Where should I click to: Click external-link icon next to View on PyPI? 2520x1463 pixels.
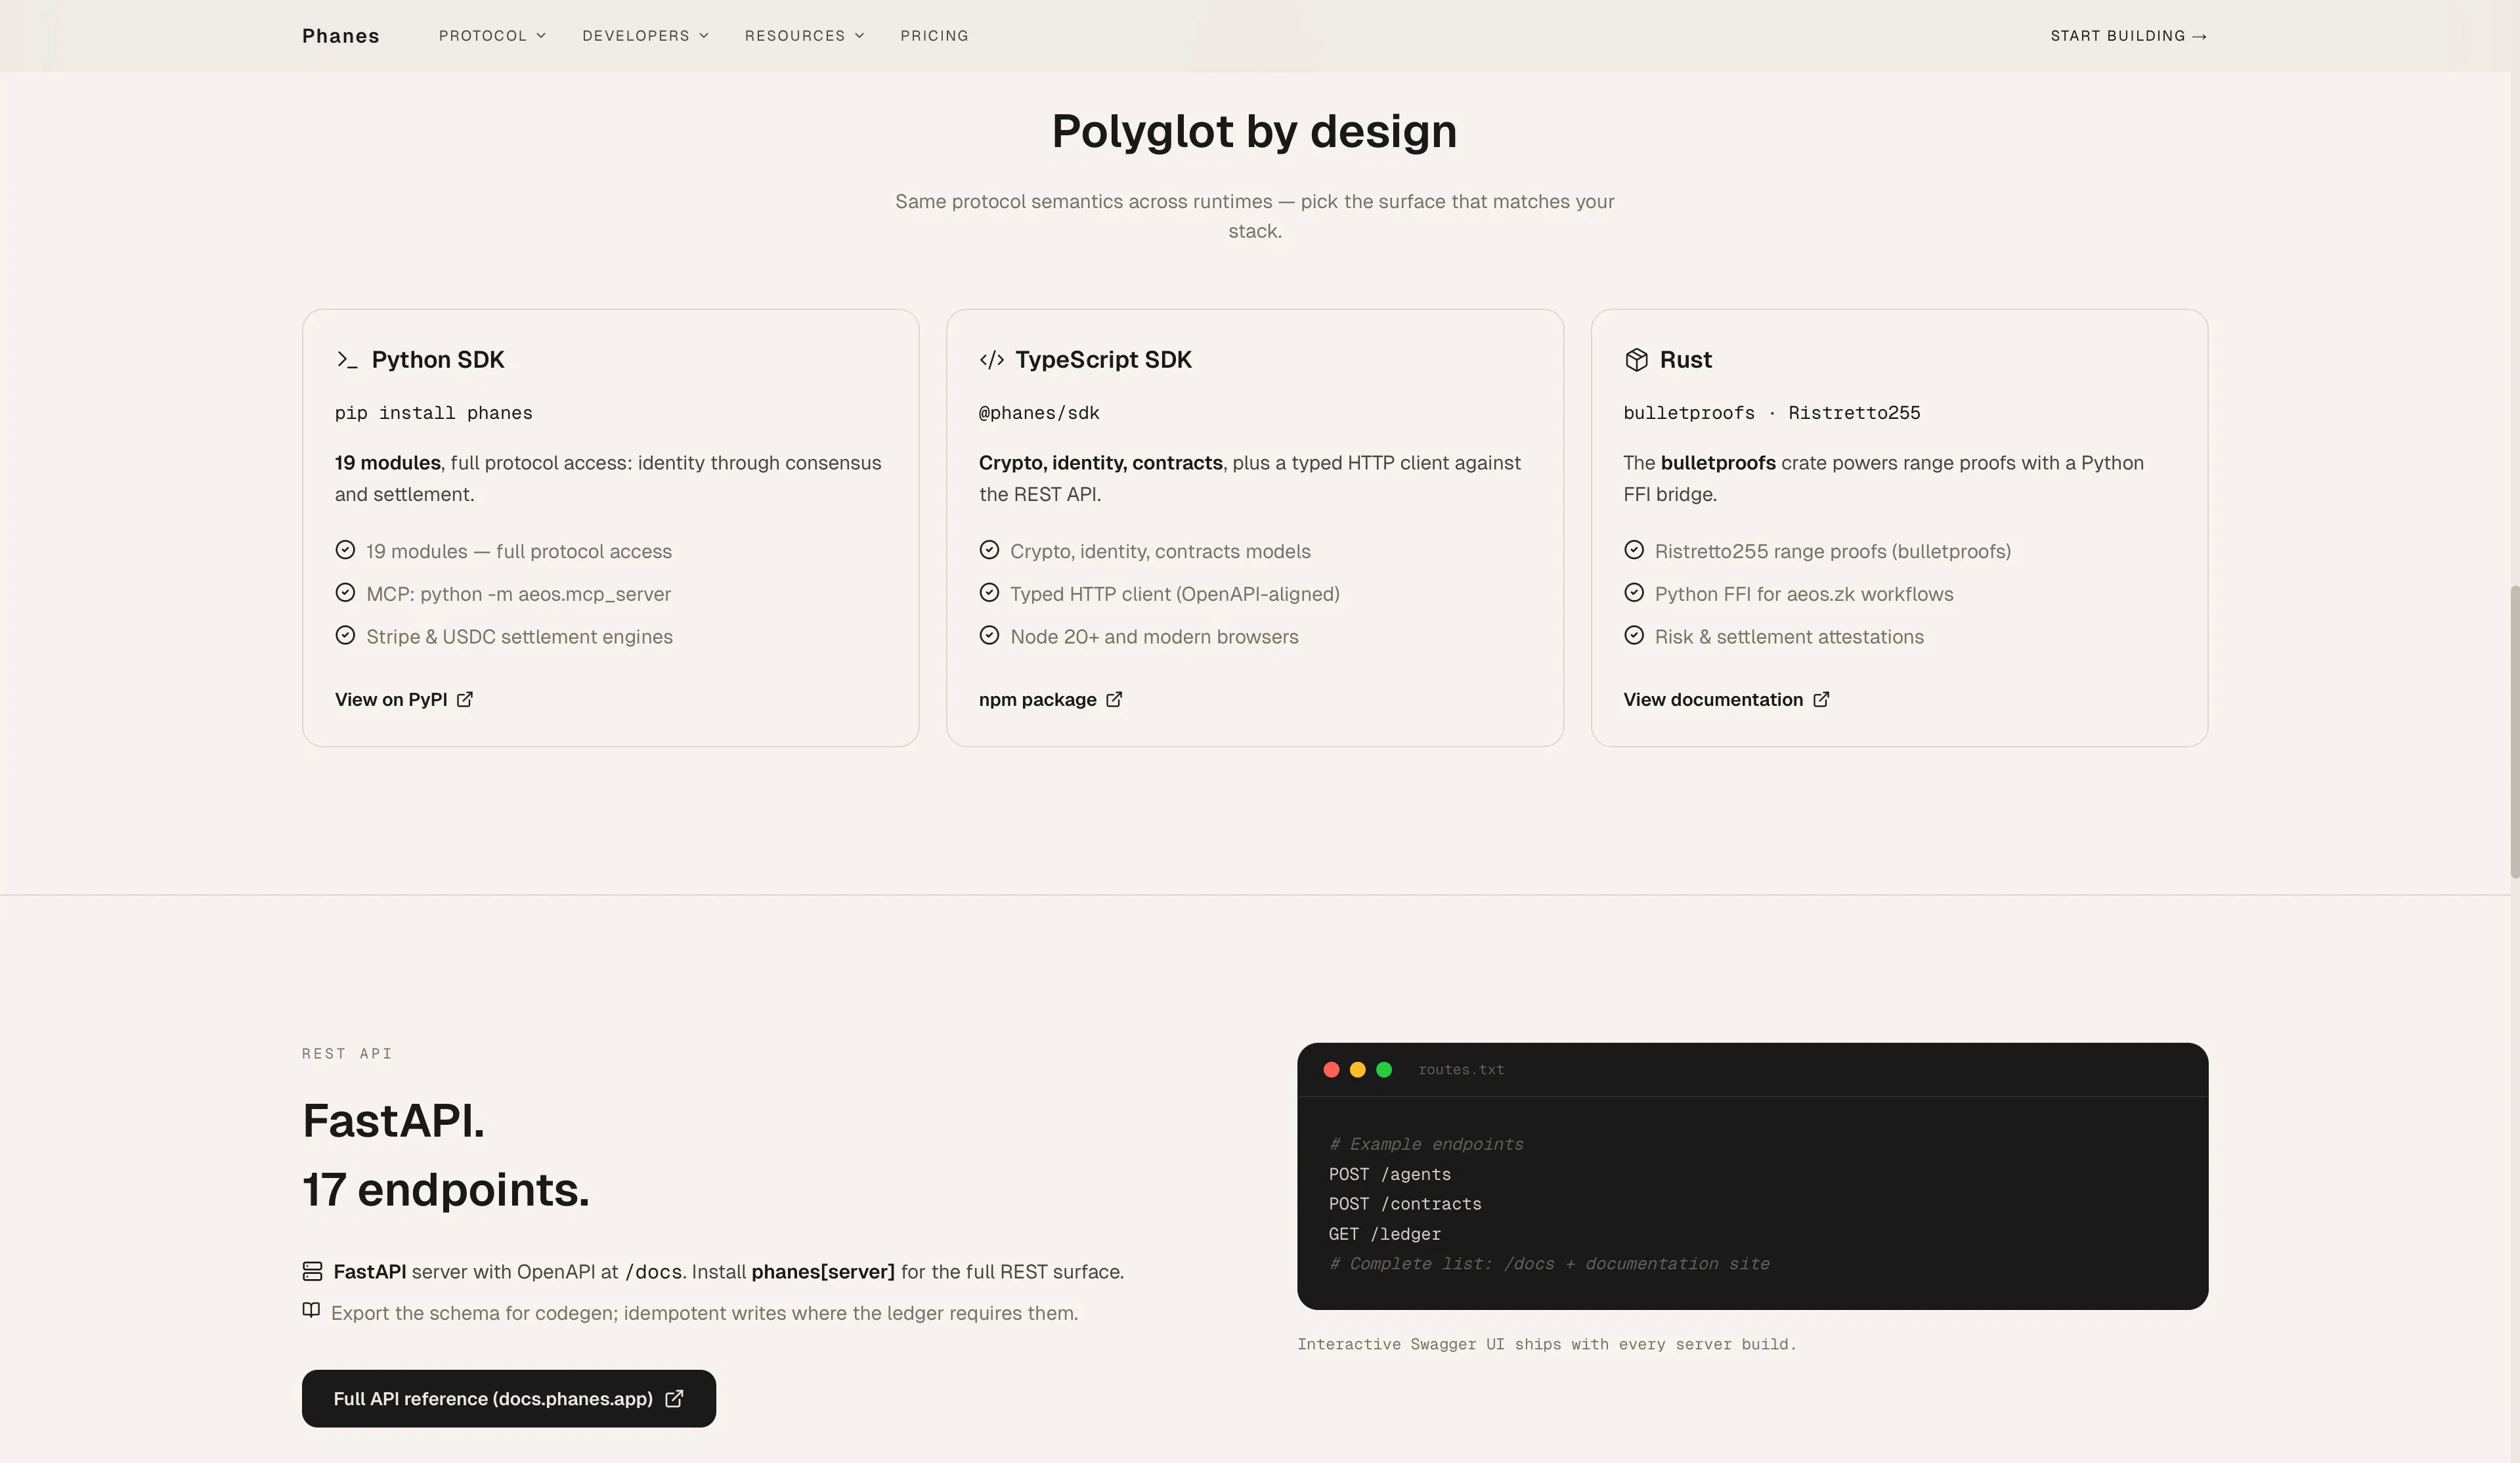pos(465,699)
